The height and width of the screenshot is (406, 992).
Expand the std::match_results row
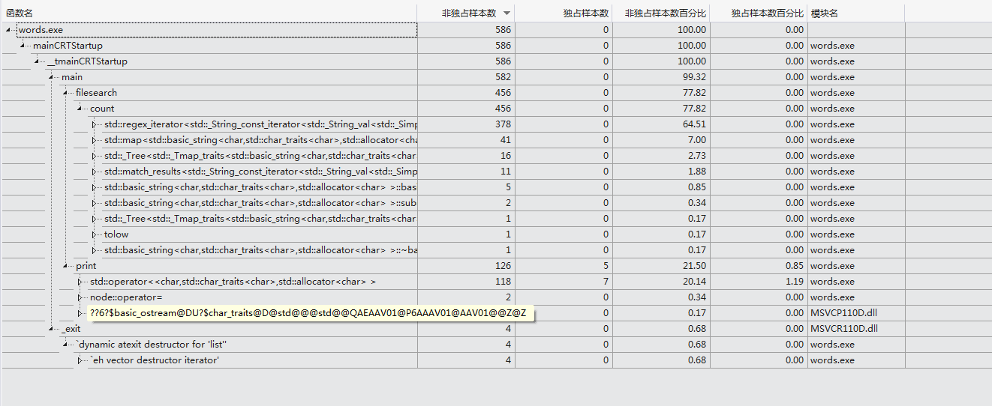point(95,172)
